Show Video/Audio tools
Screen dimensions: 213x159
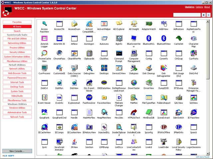tap(17, 96)
